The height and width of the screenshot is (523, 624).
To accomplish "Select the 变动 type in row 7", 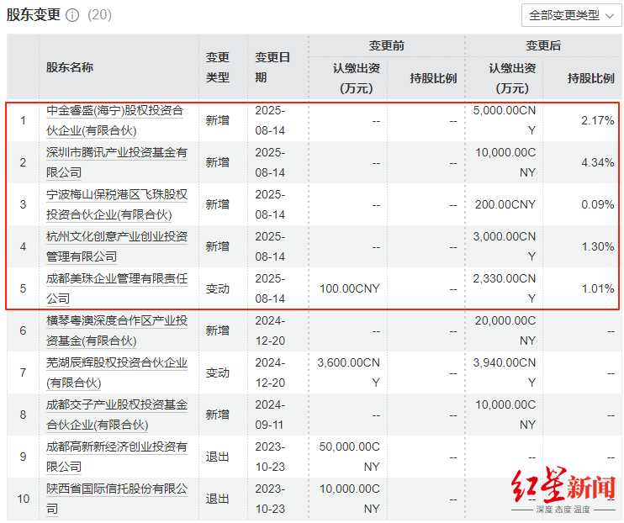I will point(217,372).
